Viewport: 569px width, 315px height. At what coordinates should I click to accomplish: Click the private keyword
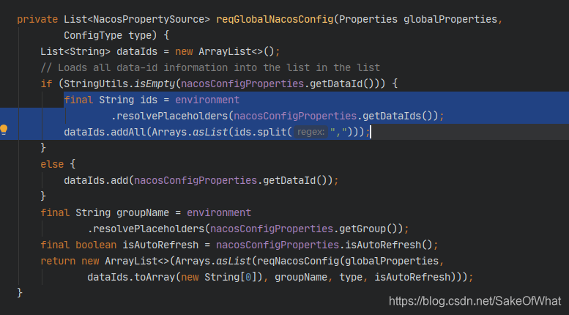pyautogui.click(x=37, y=19)
